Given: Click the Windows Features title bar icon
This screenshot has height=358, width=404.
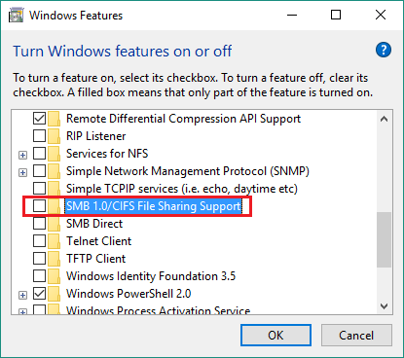Looking at the screenshot, I should (x=16, y=16).
